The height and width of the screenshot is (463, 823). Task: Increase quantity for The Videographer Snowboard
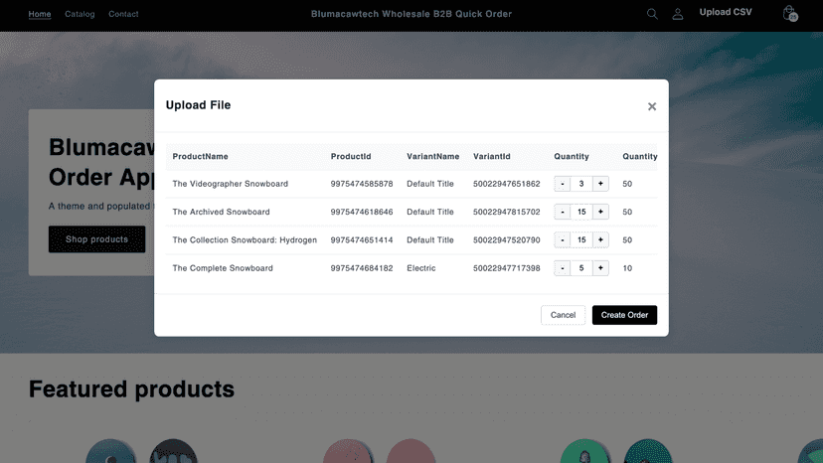click(x=600, y=184)
